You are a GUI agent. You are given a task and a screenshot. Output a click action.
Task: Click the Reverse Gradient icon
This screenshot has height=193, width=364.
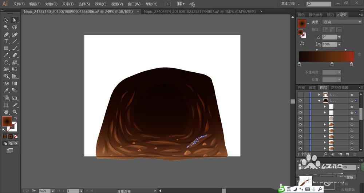pos(302,43)
